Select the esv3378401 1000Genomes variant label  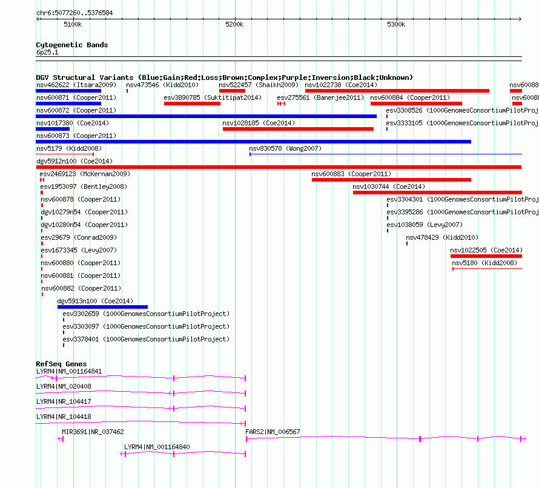(146, 339)
